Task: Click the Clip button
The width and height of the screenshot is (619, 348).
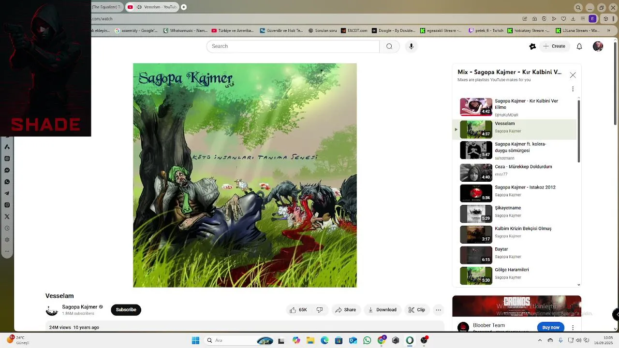Action: 416,310
